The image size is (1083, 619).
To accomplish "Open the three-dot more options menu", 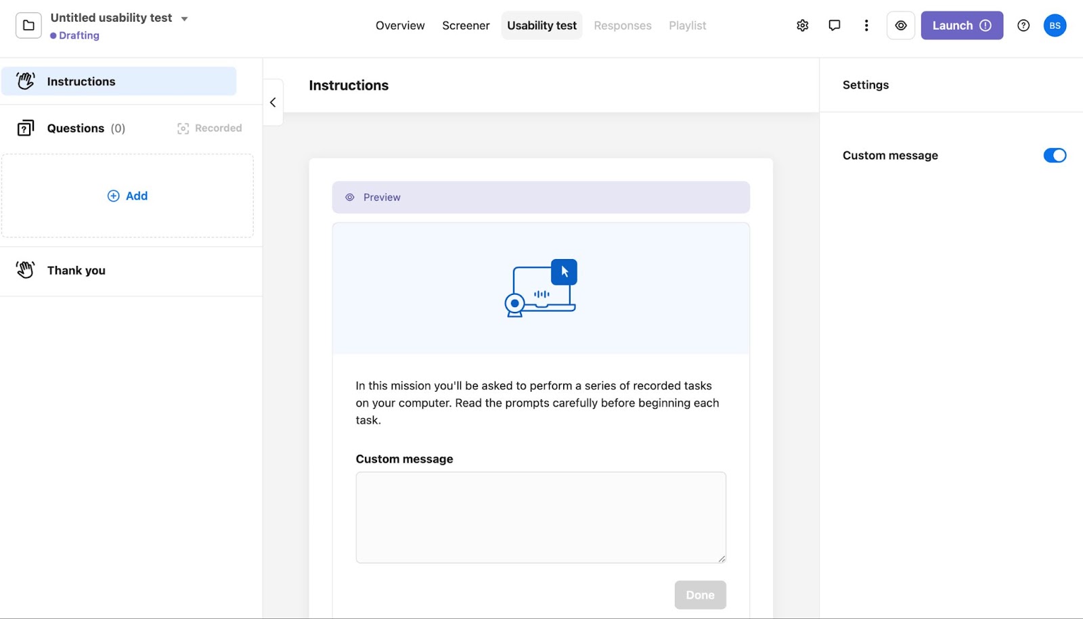I will coord(866,26).
